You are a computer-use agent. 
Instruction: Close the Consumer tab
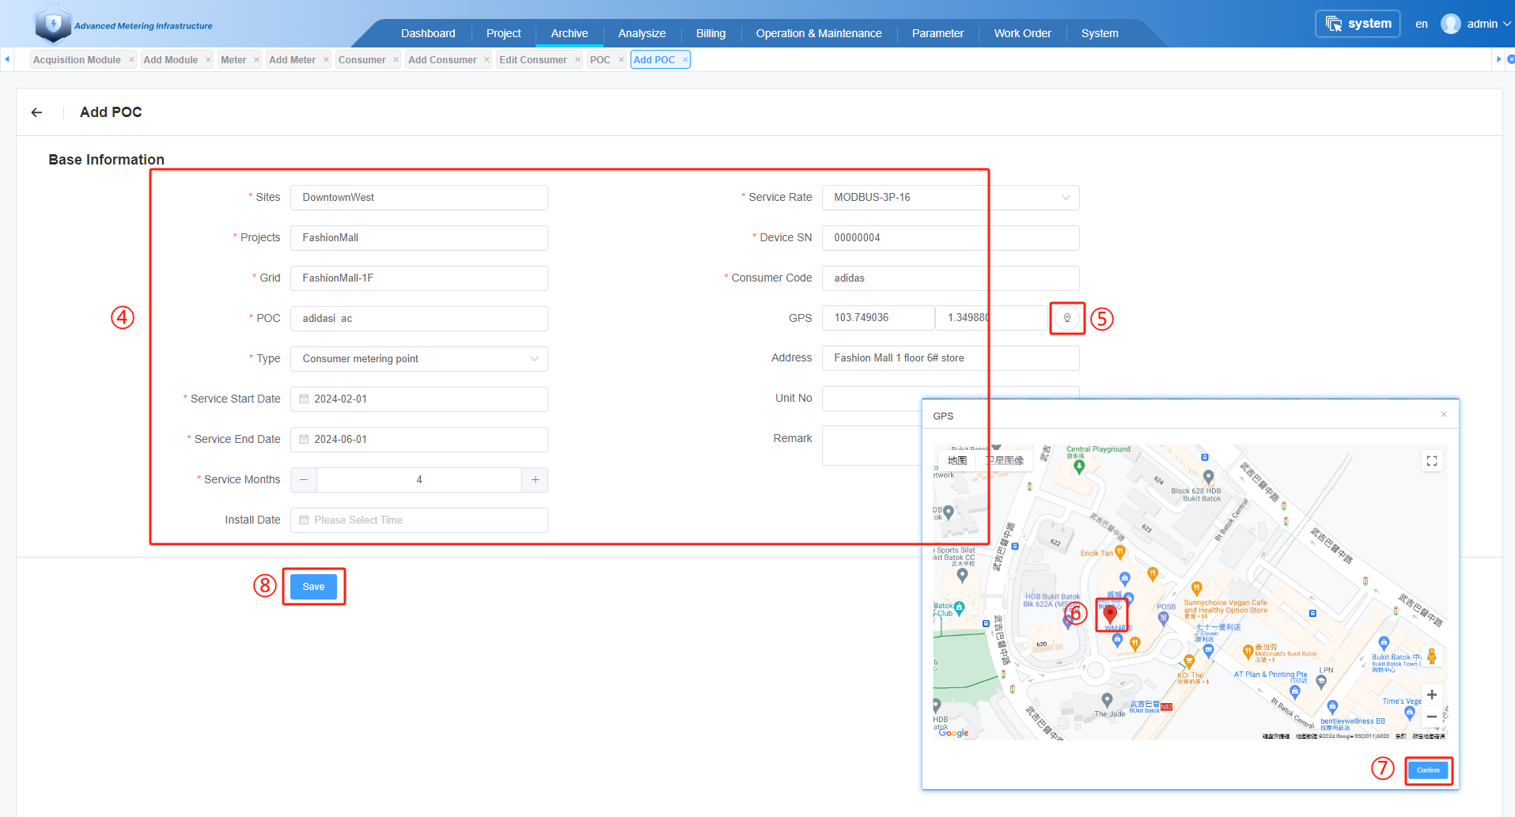(x=396, y=59)
